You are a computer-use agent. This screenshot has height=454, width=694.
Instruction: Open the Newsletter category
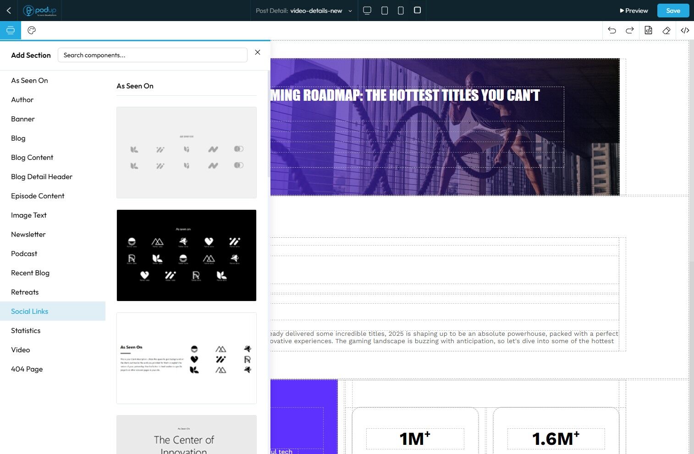point(53,235)
